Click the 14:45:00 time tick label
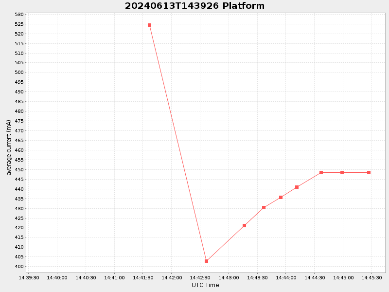The width and height of the screenshot is (389, 292). coord(343,277)
